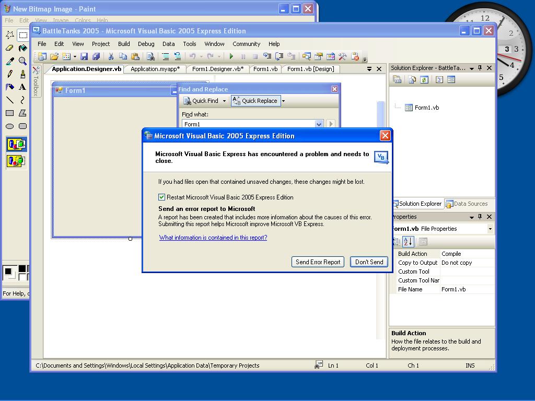Screen dimensions: 535x401
Task: Toggle Restart Microsoft Visual Basic 2005 checkbox
Action: (x=162, y=197)
